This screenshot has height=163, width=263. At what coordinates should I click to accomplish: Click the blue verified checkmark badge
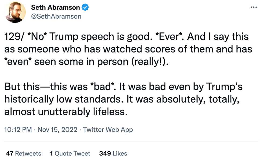click(85, 8)
